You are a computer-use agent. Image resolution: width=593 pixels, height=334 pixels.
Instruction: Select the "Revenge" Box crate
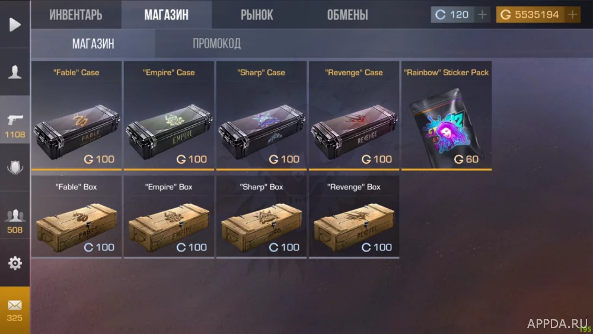(354, 217)
